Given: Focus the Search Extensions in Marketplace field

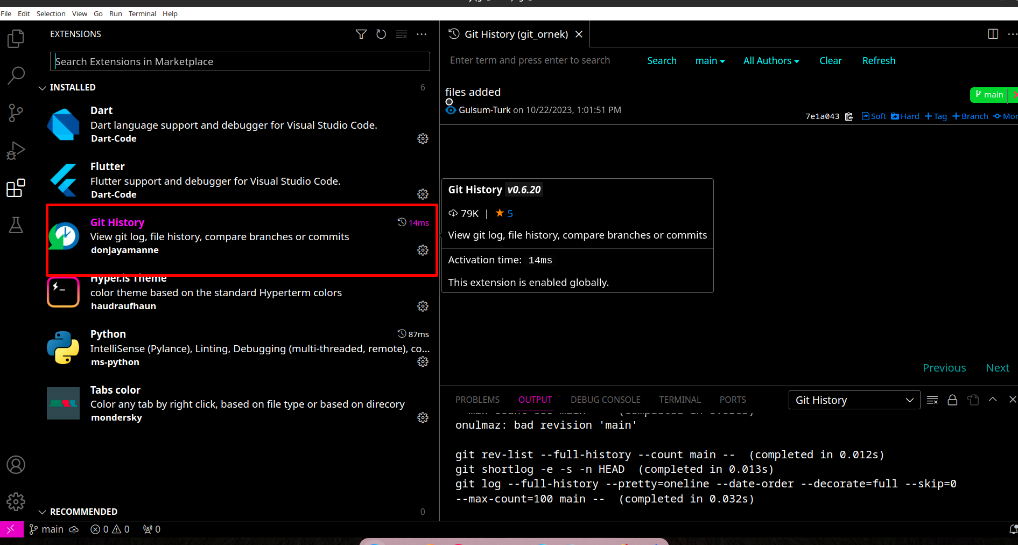Looking at the screenshot, I should tap(240, 61).
